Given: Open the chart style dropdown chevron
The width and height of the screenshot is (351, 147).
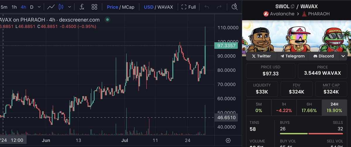Looking at the screenshot, I should coord(69,7).
